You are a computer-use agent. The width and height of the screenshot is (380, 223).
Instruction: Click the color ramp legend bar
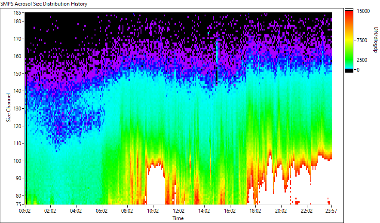349,40
